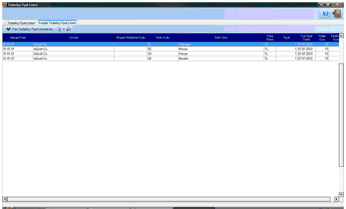Close the Tedarikçi Fiyat Listesi window

(337, 4)
